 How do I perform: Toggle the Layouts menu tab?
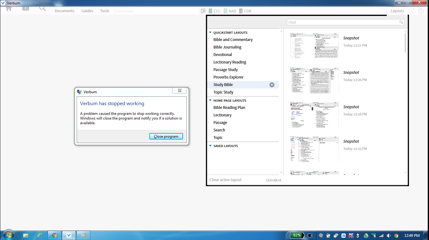click(x=397, y=11)
